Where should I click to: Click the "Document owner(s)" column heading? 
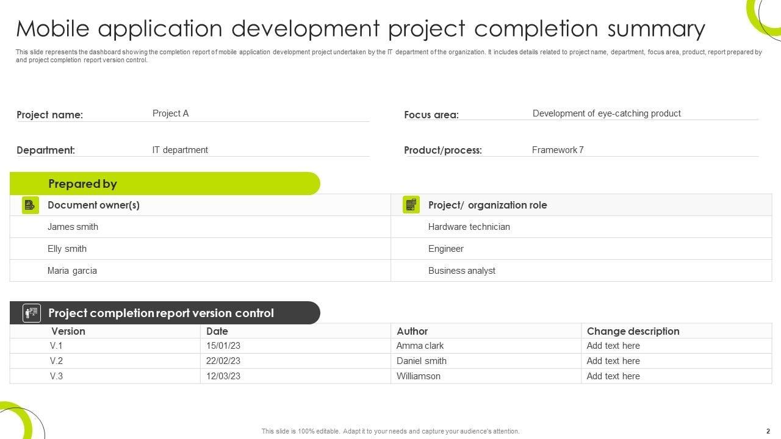click(x=93, y=205)
